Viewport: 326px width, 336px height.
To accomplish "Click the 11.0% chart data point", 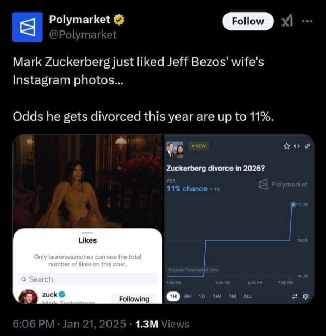I will click(293, 204).
